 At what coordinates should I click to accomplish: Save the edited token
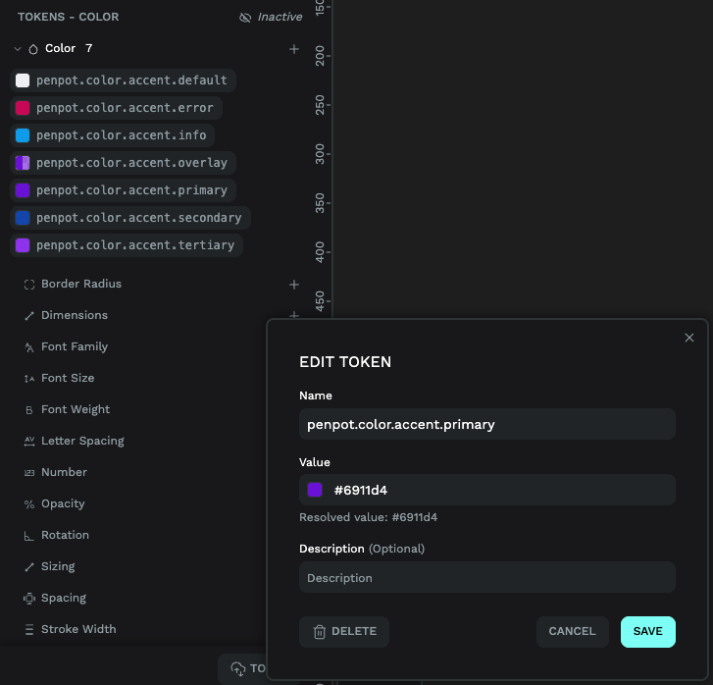647,632
